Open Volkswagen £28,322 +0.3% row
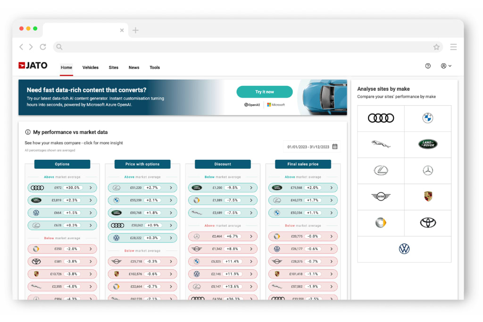This screenshot has width=483, height=322. [142, 238]
